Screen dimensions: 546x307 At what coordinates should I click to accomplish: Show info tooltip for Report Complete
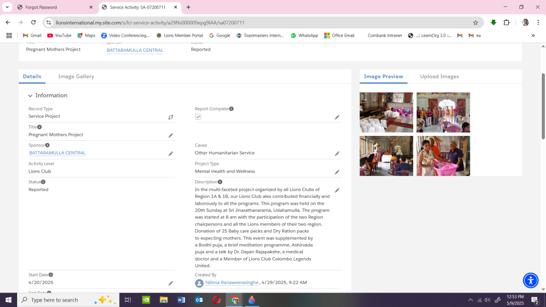coord(231,109)
